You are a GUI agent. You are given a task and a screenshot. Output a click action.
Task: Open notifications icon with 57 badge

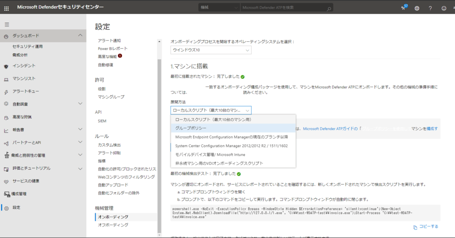pos(403,8)
